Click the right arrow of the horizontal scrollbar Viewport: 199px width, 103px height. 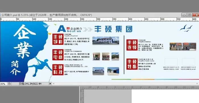(x=197, y=84)
